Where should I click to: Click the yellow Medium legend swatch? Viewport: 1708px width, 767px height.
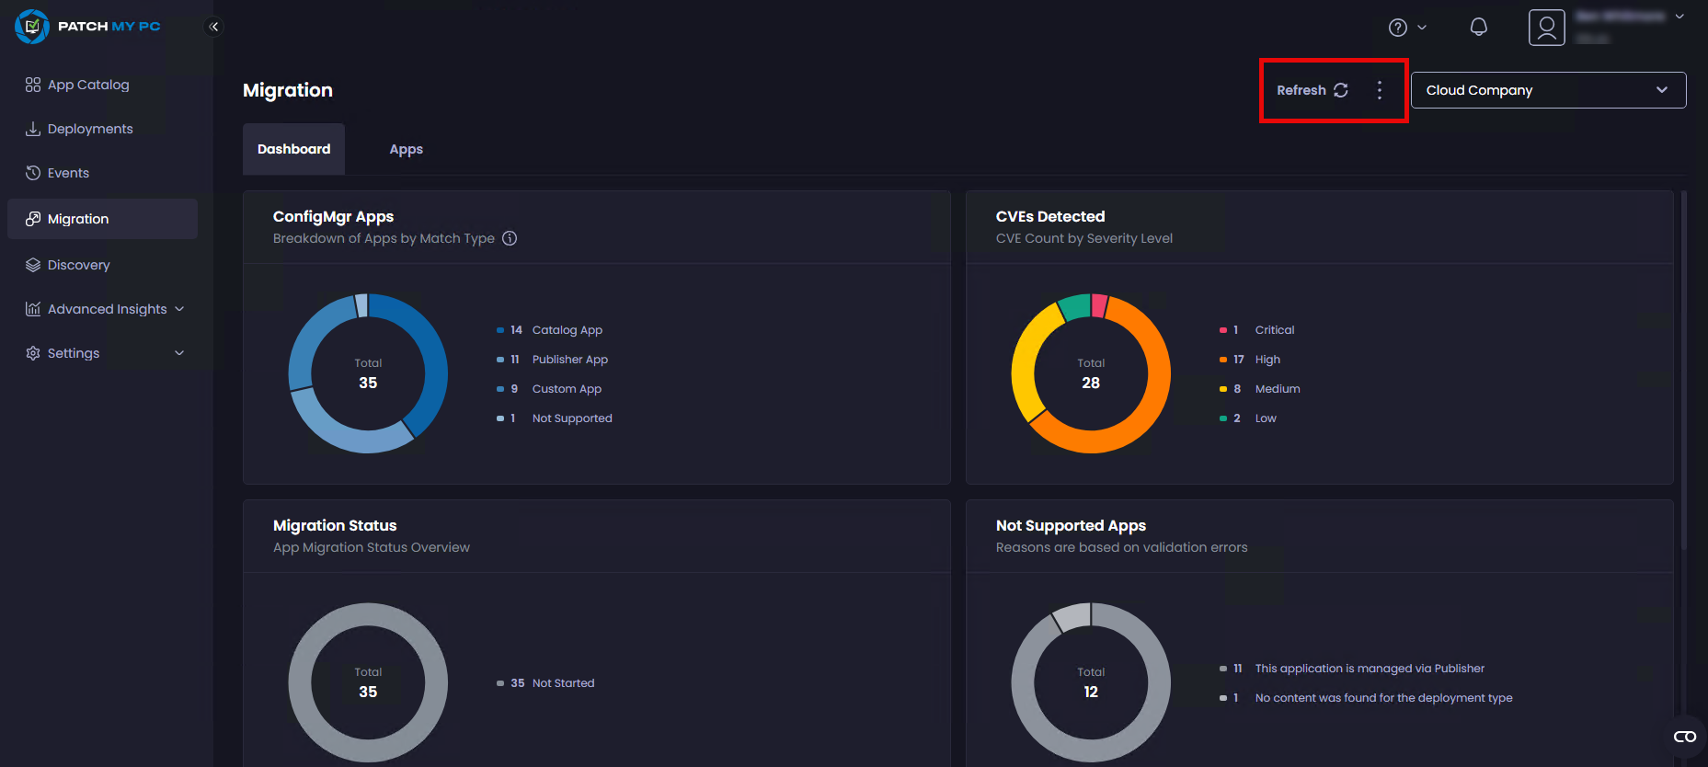pyautogui.click(x=1223, y=389)
